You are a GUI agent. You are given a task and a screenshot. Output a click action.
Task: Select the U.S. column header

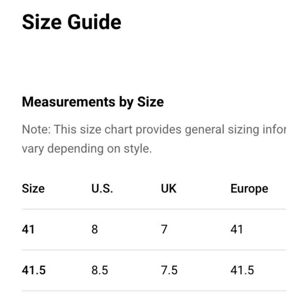102,188
